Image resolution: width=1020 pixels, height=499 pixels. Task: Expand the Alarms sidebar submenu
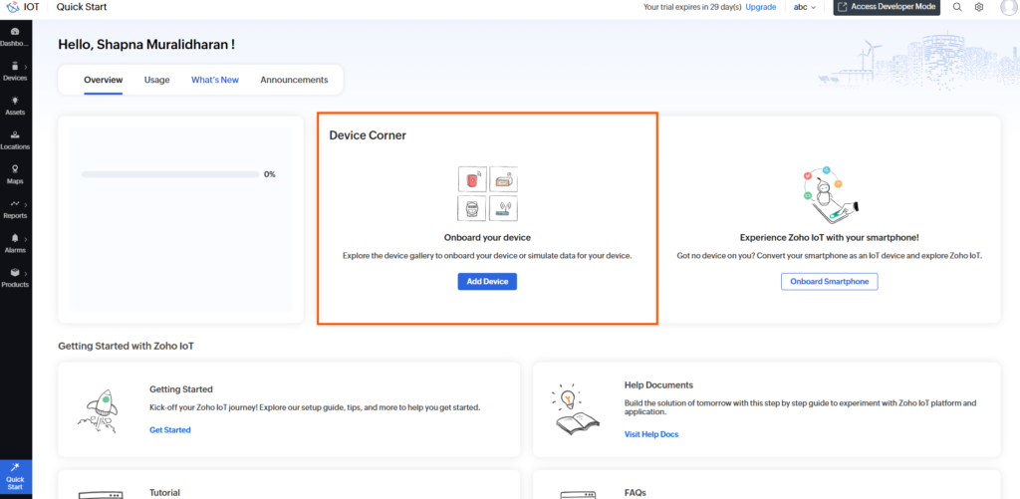pos(25,239)
